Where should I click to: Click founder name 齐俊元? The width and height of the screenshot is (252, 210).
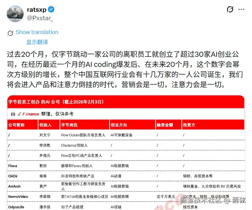tap(45, 155)
